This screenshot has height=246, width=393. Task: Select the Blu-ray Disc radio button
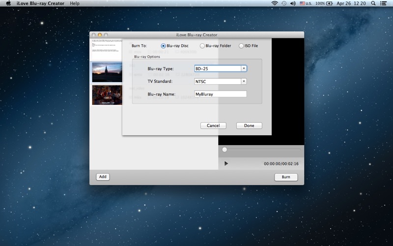pos(163,46)
